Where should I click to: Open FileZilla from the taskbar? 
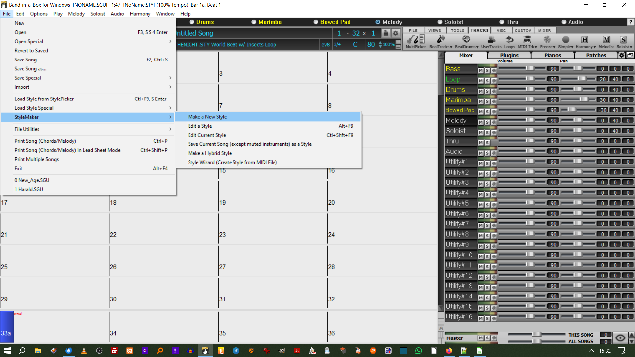point(114,351)
